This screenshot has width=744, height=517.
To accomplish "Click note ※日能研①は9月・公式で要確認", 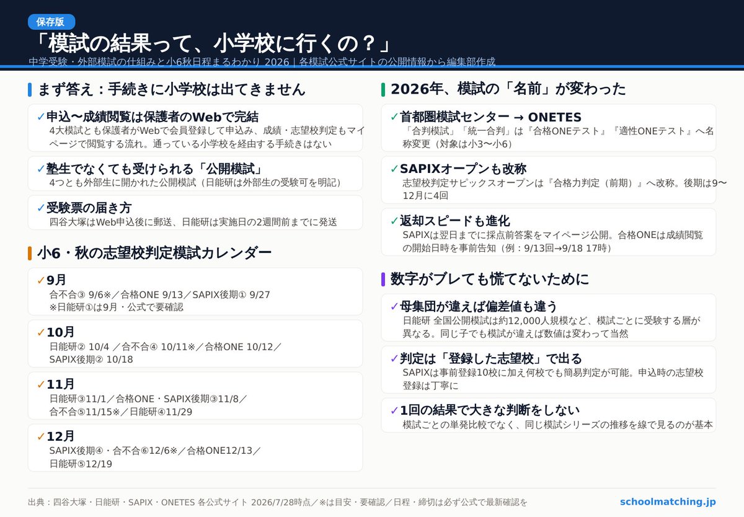I will click(116, 307).
